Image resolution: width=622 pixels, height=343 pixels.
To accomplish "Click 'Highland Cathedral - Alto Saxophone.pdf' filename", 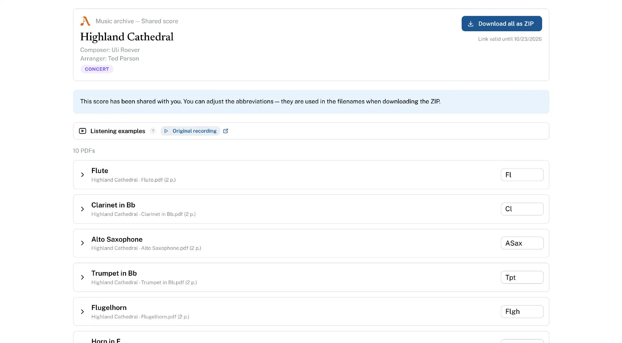I will (140, 248).
